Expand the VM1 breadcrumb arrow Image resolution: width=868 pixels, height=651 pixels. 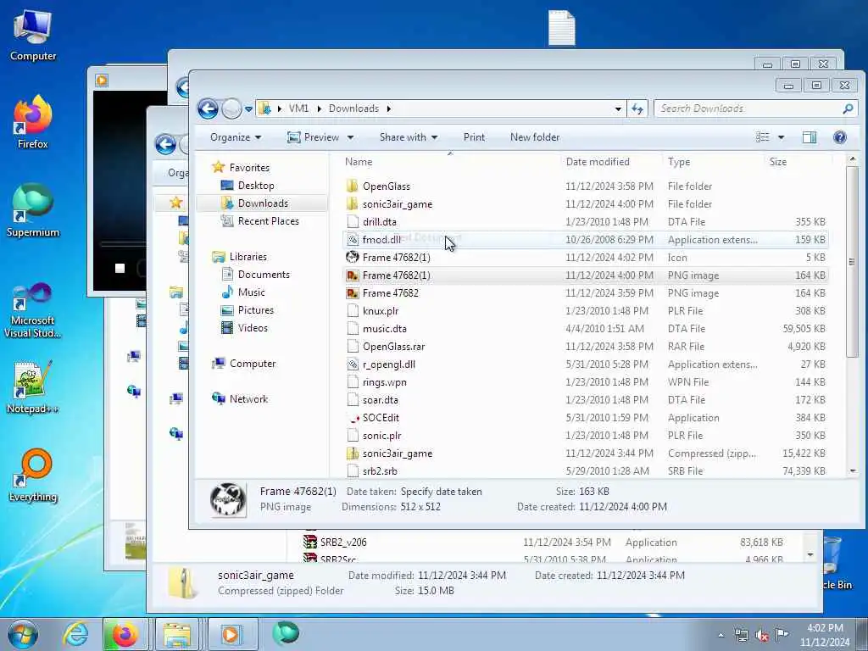click(320, 109)
